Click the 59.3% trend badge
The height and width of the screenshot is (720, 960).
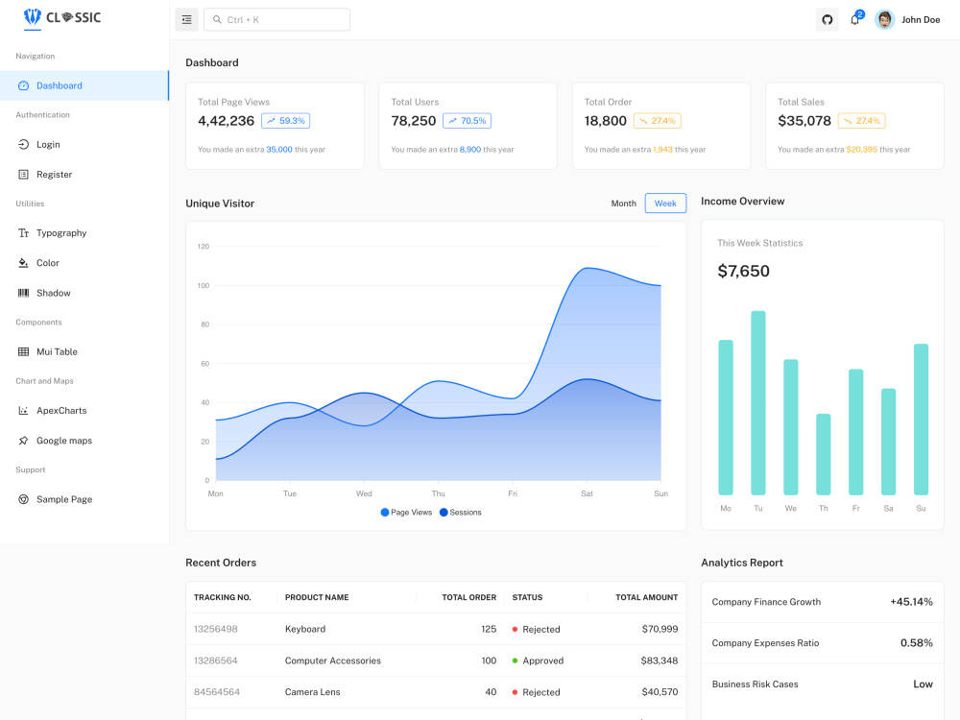point(285,121)
